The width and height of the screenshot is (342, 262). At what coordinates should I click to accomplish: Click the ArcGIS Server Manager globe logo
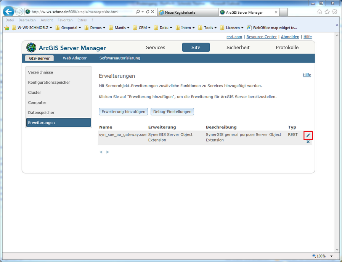pyautogui.click(x=31, y=48)
